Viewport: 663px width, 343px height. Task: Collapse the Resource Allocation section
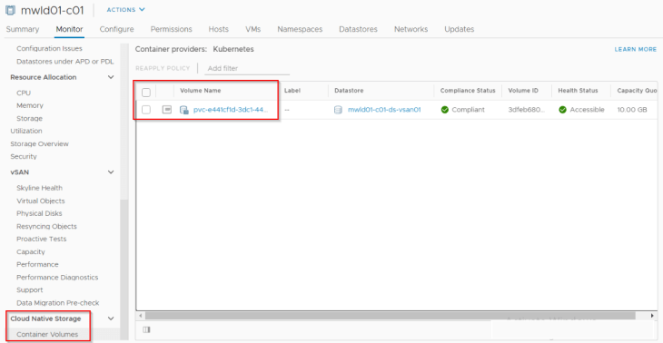pyautogui.click(x=111, y=77)
